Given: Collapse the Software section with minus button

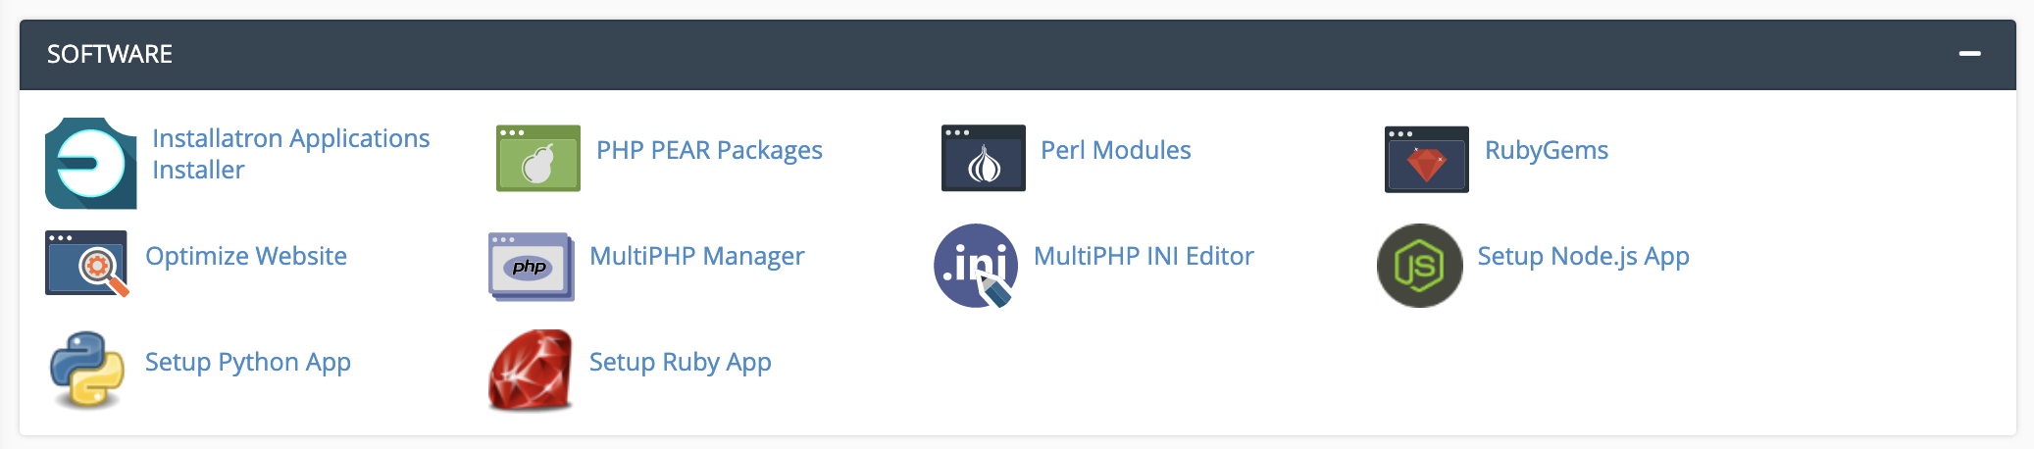Looking at the screenshot, I should (x=1969, y=54).
